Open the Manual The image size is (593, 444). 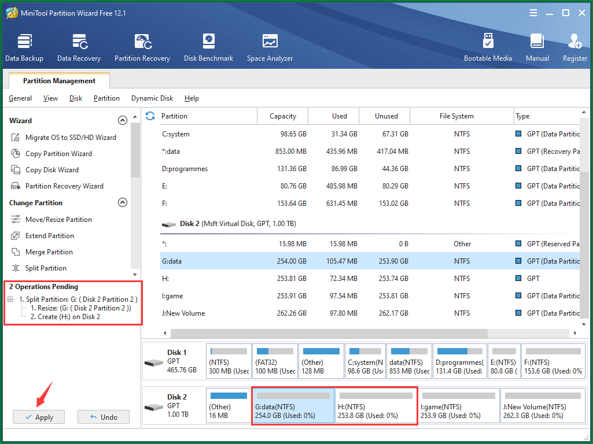[537, 47]
